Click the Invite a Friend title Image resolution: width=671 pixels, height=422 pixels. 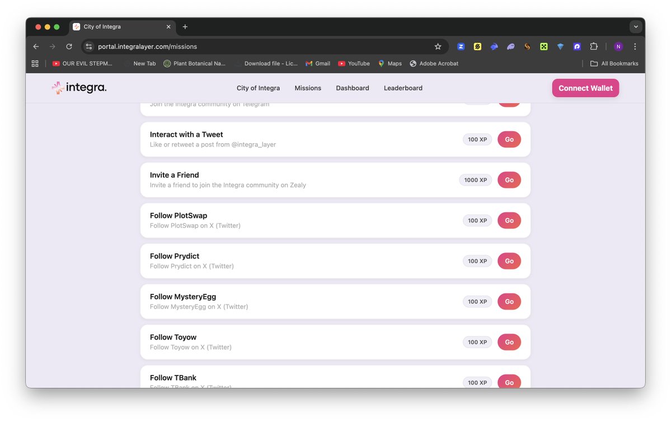[174, 175]
